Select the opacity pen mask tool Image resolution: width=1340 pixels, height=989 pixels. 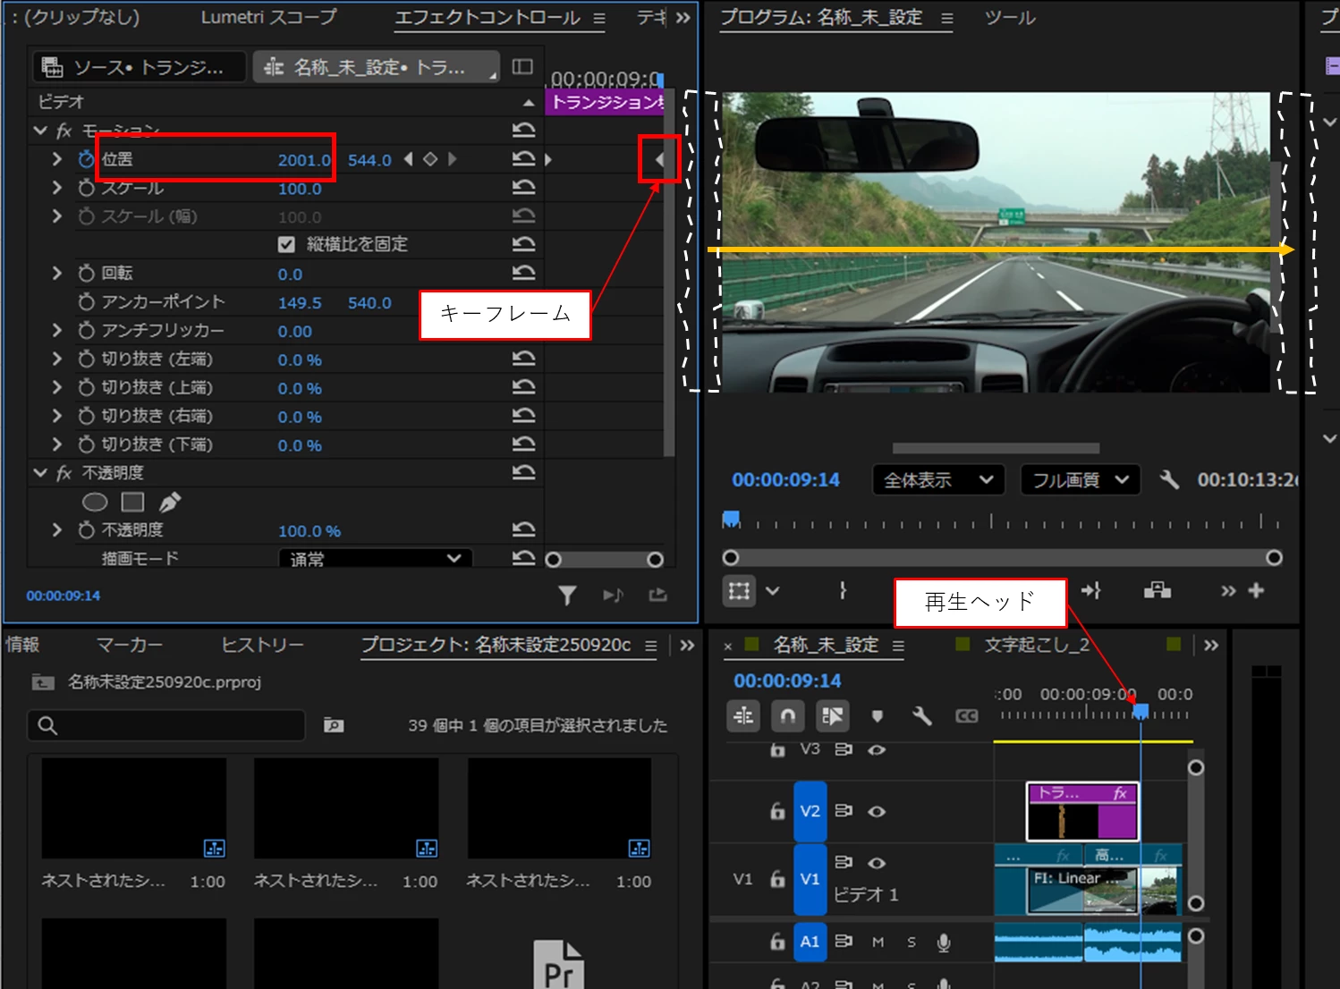170,503
